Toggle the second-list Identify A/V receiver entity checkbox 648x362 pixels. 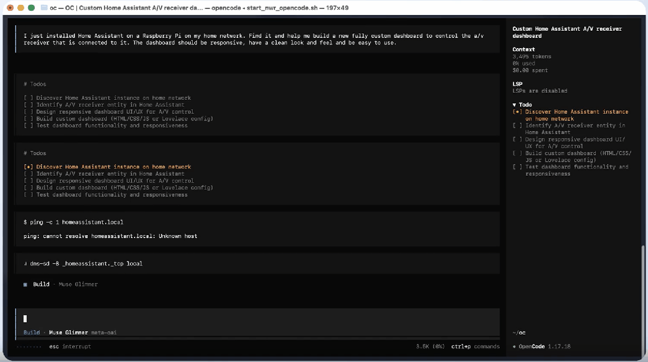click(x=28, y=174)
